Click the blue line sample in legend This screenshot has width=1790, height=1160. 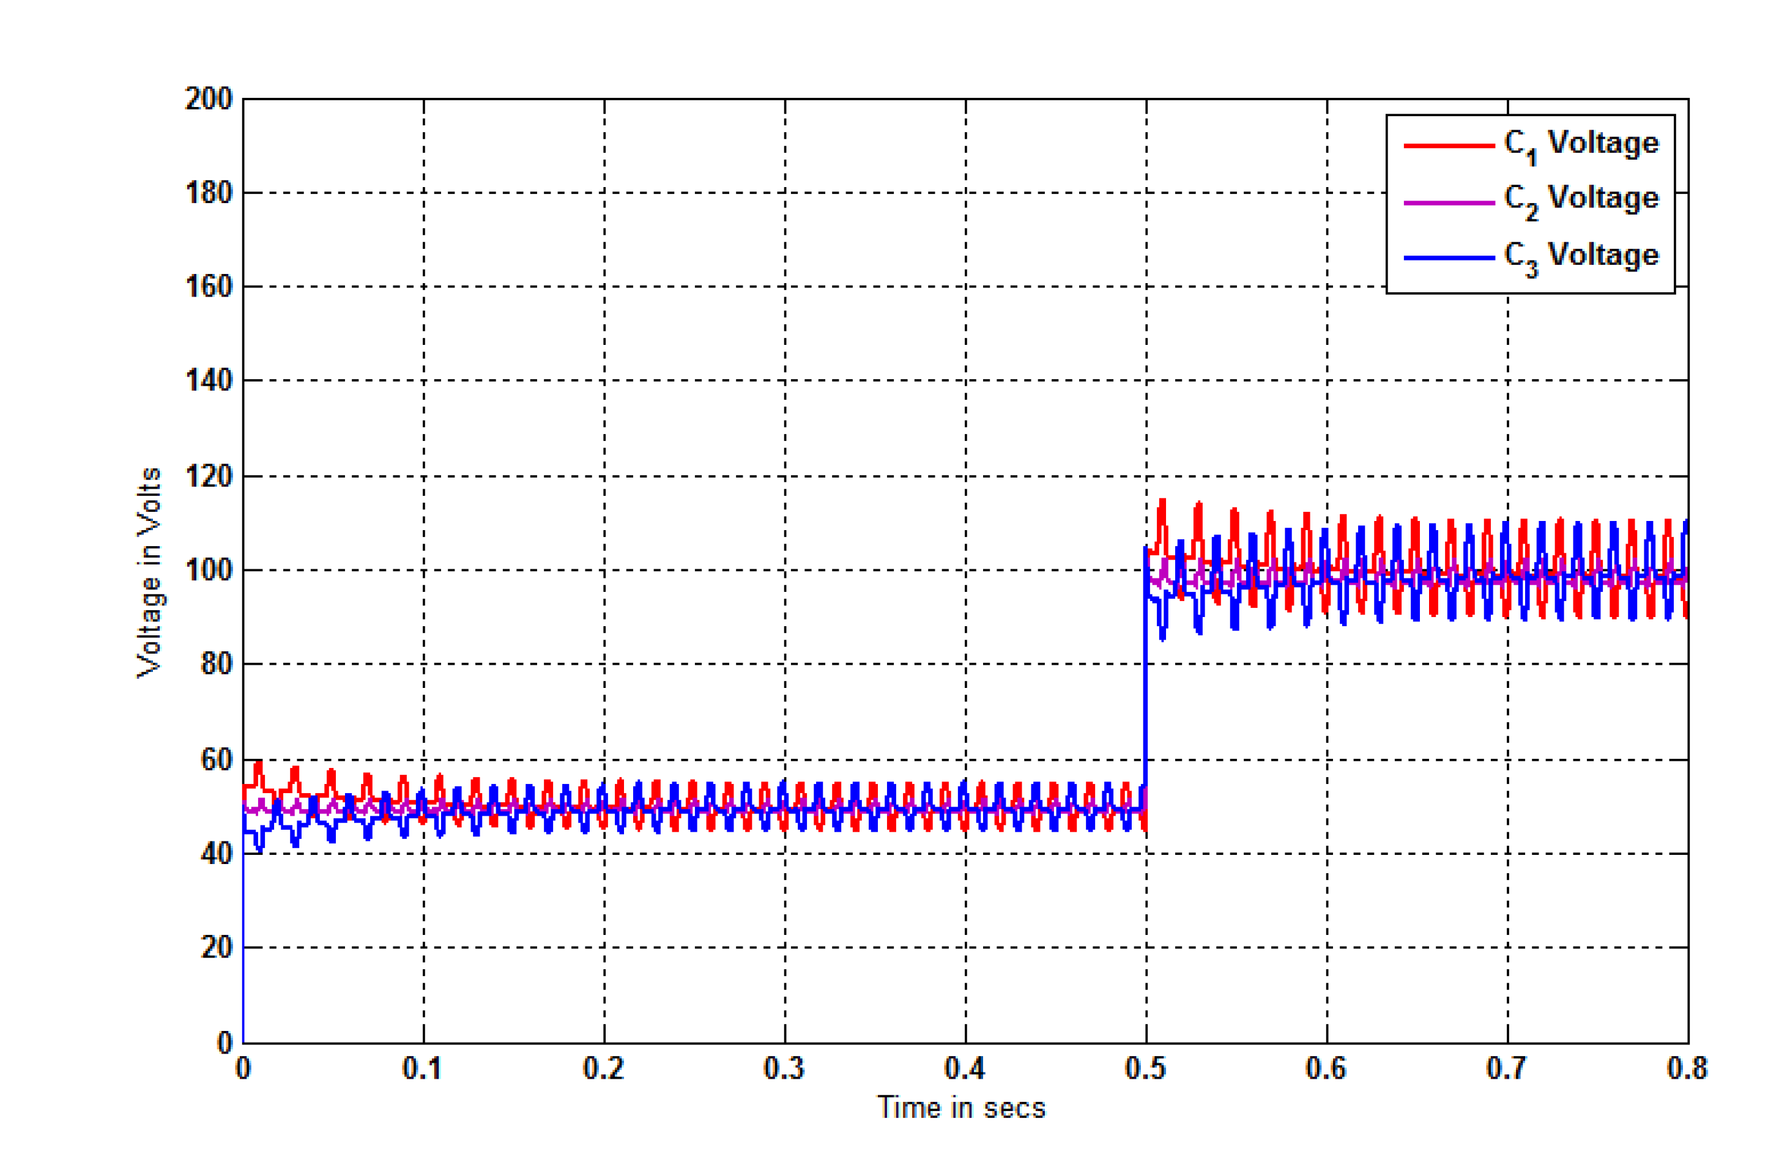(x=1449, y=258)
